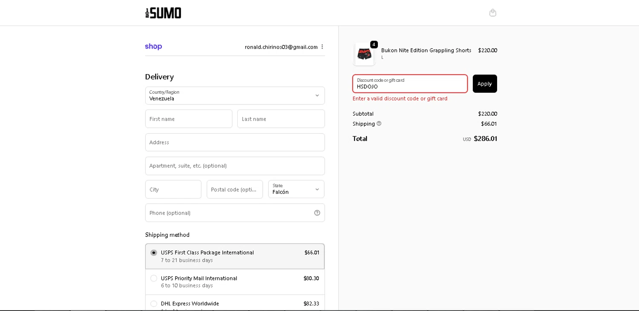Viewport: 639px width, 311px height.
Task: Click the Shipping method heading
Action: click(167, 235)
